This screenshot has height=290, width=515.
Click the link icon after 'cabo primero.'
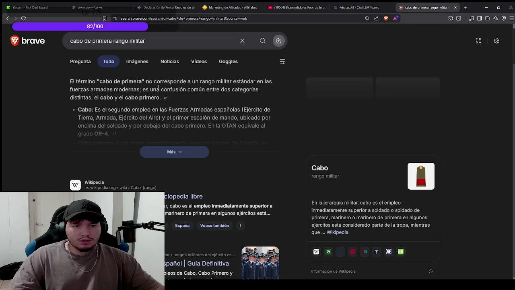[x=165, y=97]
